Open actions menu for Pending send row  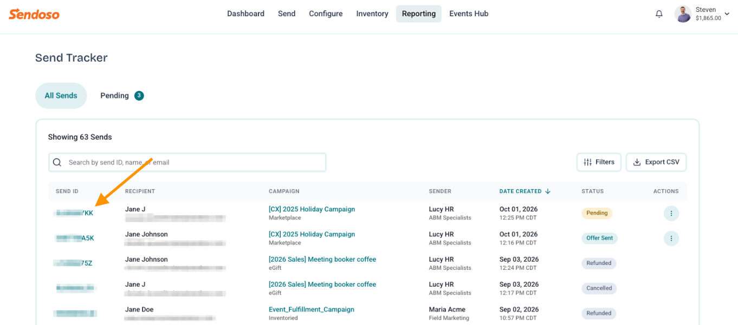pos(671,214)
